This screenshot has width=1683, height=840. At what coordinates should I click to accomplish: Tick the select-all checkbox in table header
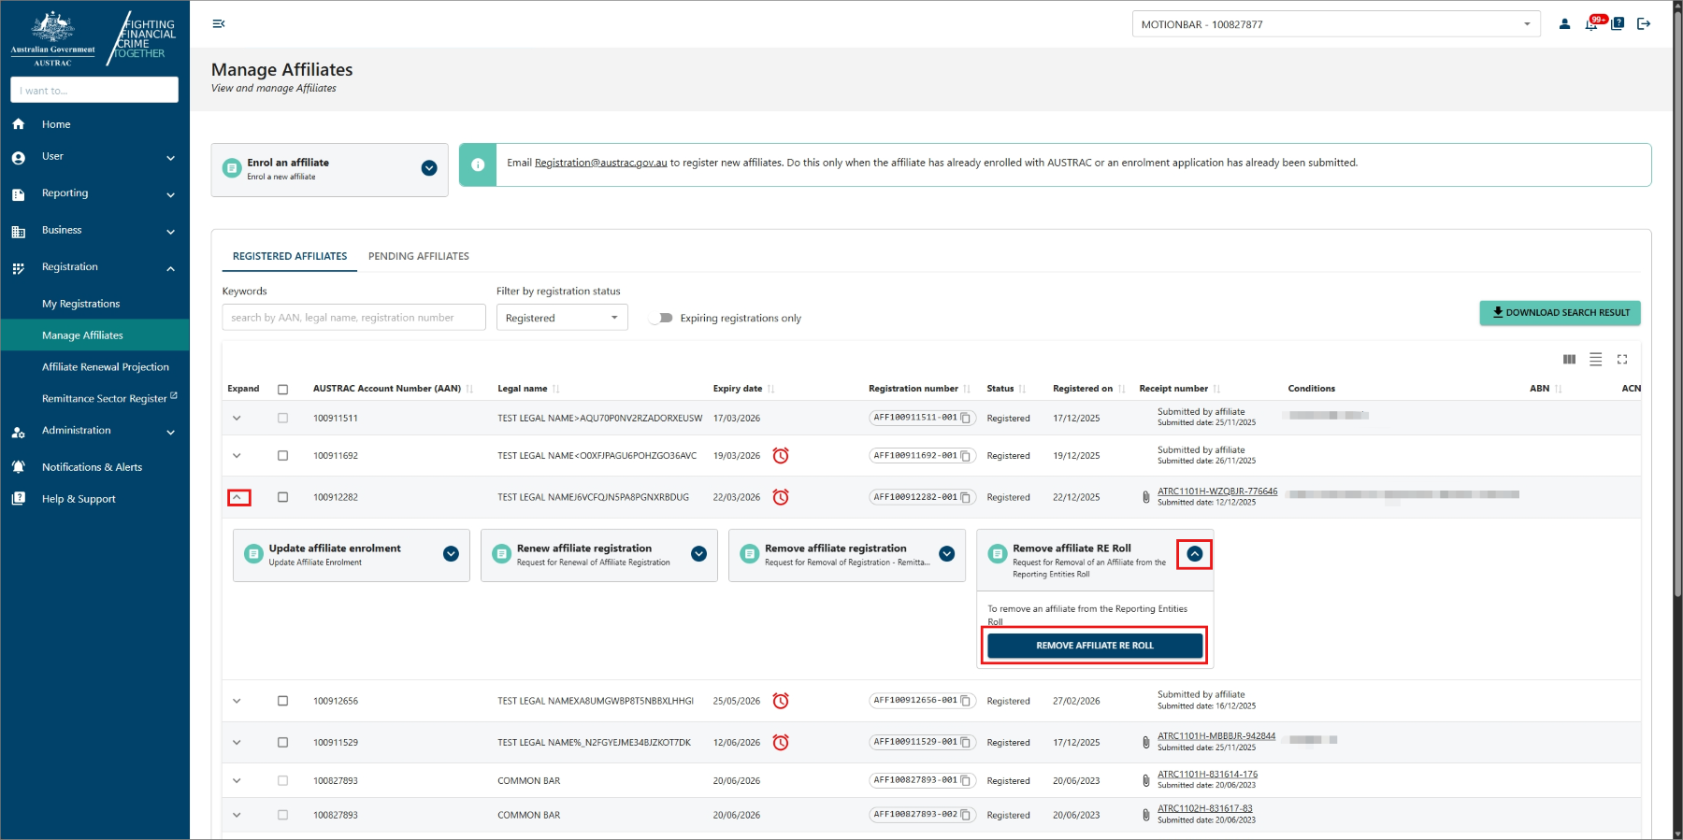click(x=282, y=389)
